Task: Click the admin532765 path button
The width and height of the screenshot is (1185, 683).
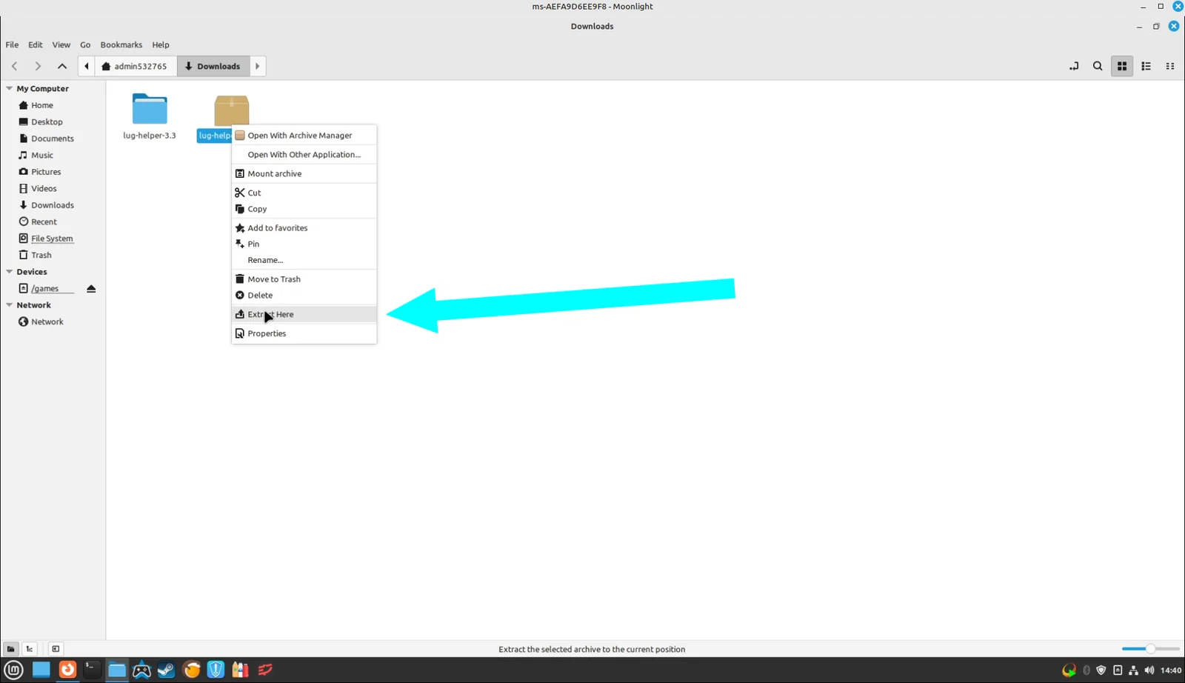Action: click(x=136, y=66)
